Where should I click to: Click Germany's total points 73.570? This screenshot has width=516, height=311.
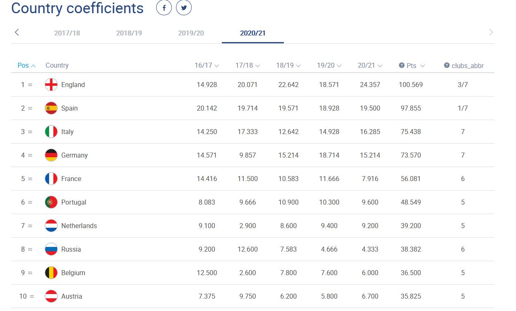[411, 155]
